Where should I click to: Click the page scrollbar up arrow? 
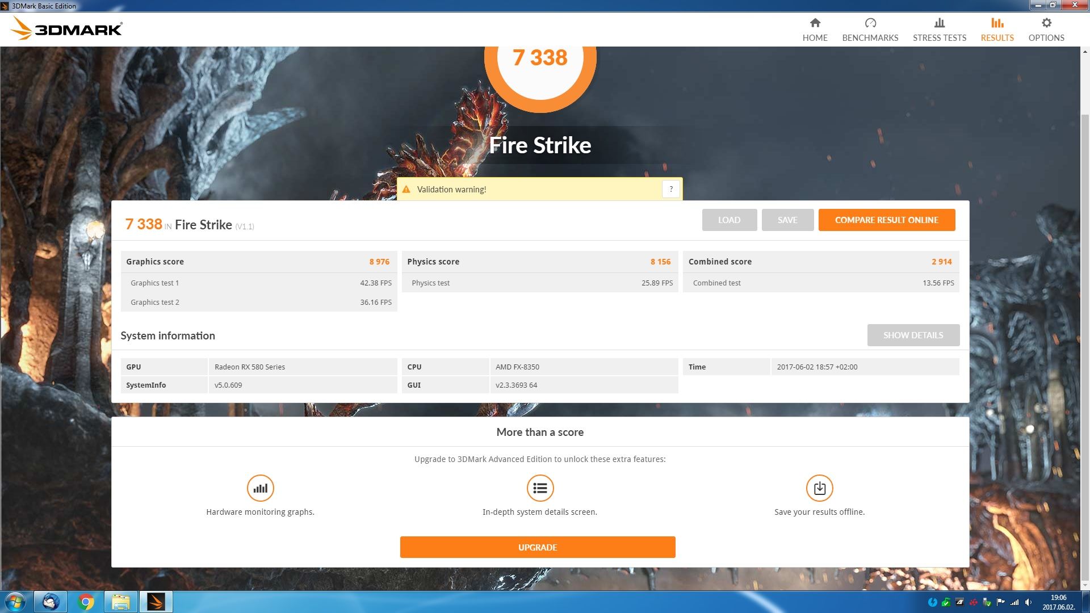(x=1085, y=52)
